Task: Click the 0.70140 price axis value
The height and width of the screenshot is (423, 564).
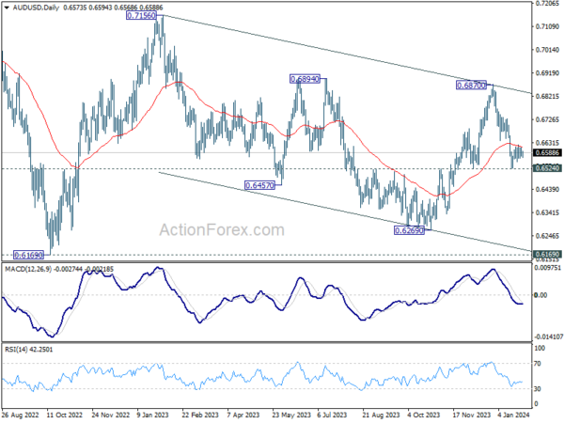Action: pos(547,50)
